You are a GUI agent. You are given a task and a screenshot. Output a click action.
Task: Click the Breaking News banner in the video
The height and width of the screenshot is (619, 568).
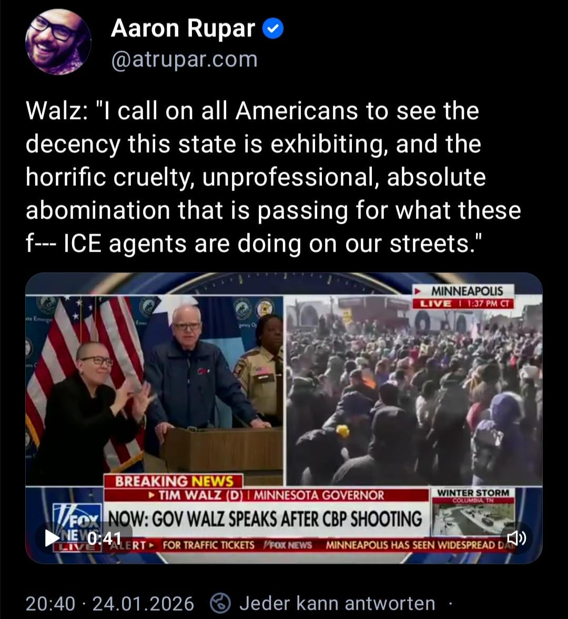pos(174,481)
